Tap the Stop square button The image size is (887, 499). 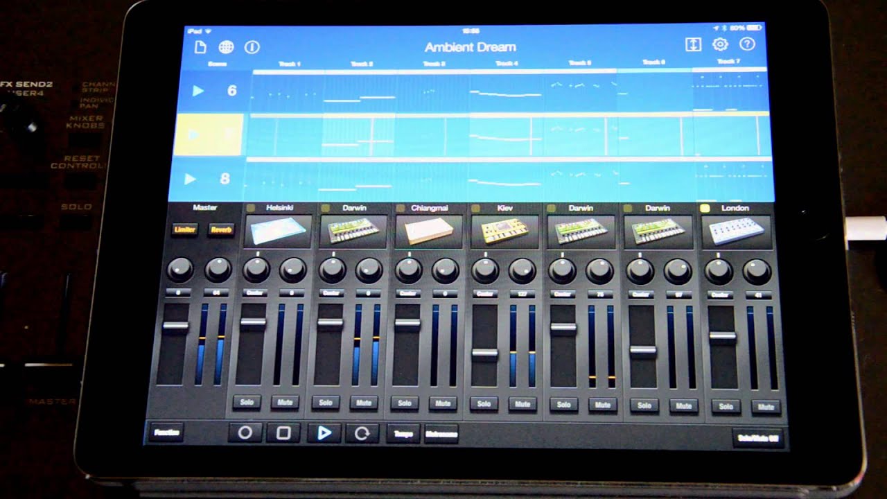(283, 432)
